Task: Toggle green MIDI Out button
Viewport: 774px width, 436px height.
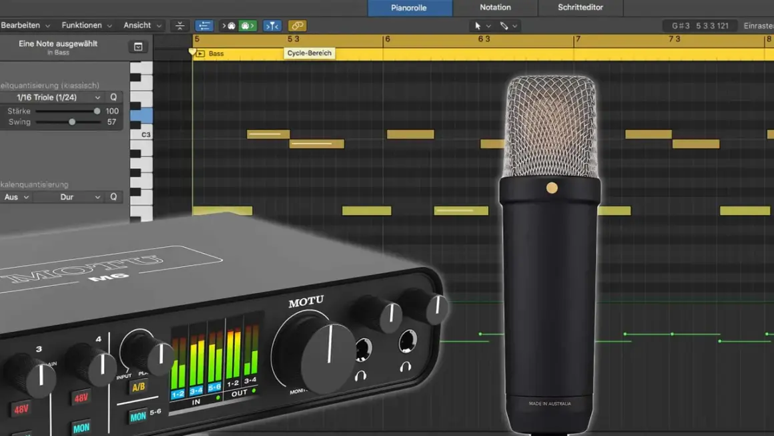Action: pos(248,25)
